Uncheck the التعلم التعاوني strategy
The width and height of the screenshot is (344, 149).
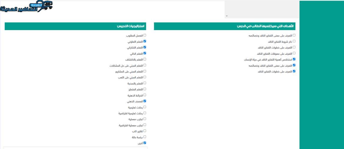tap(145, 41)
